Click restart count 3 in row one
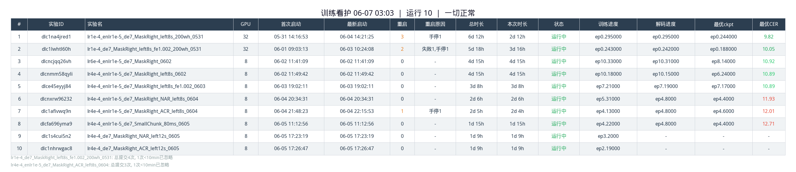 coord(402,37)
